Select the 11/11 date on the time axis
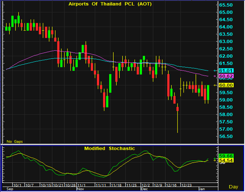Image resolution: width=245 pixels, height=192 pixels. click(x=101, y=185)
